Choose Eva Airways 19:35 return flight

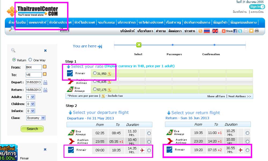247,133
